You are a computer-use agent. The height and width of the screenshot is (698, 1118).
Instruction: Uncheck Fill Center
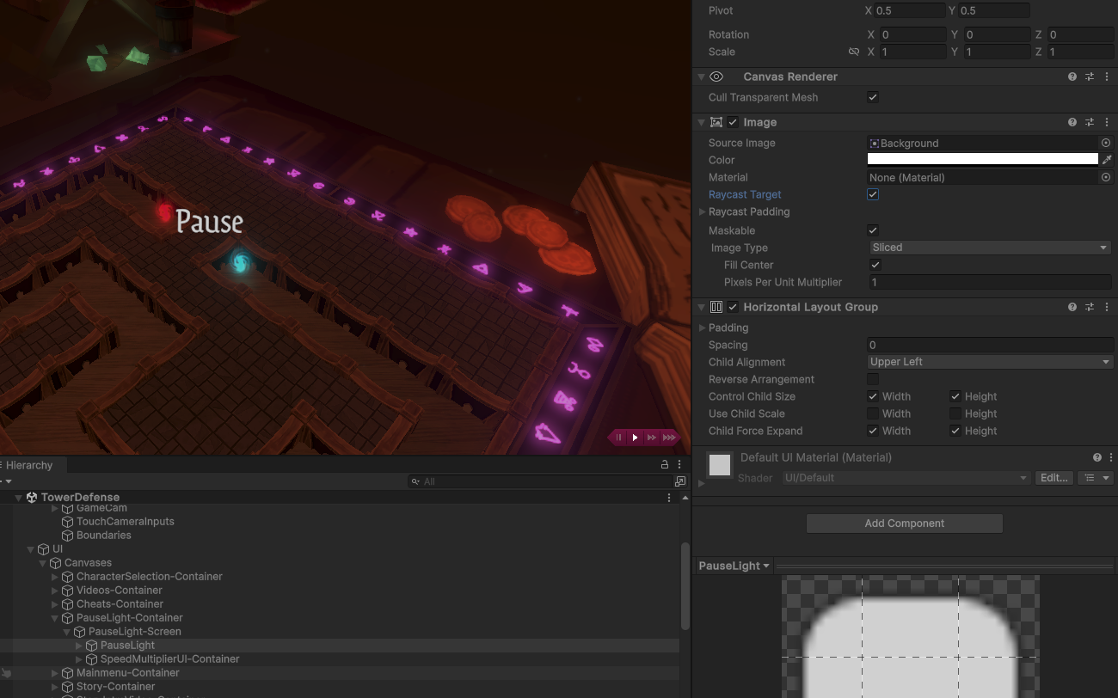[x=875, y=265]
